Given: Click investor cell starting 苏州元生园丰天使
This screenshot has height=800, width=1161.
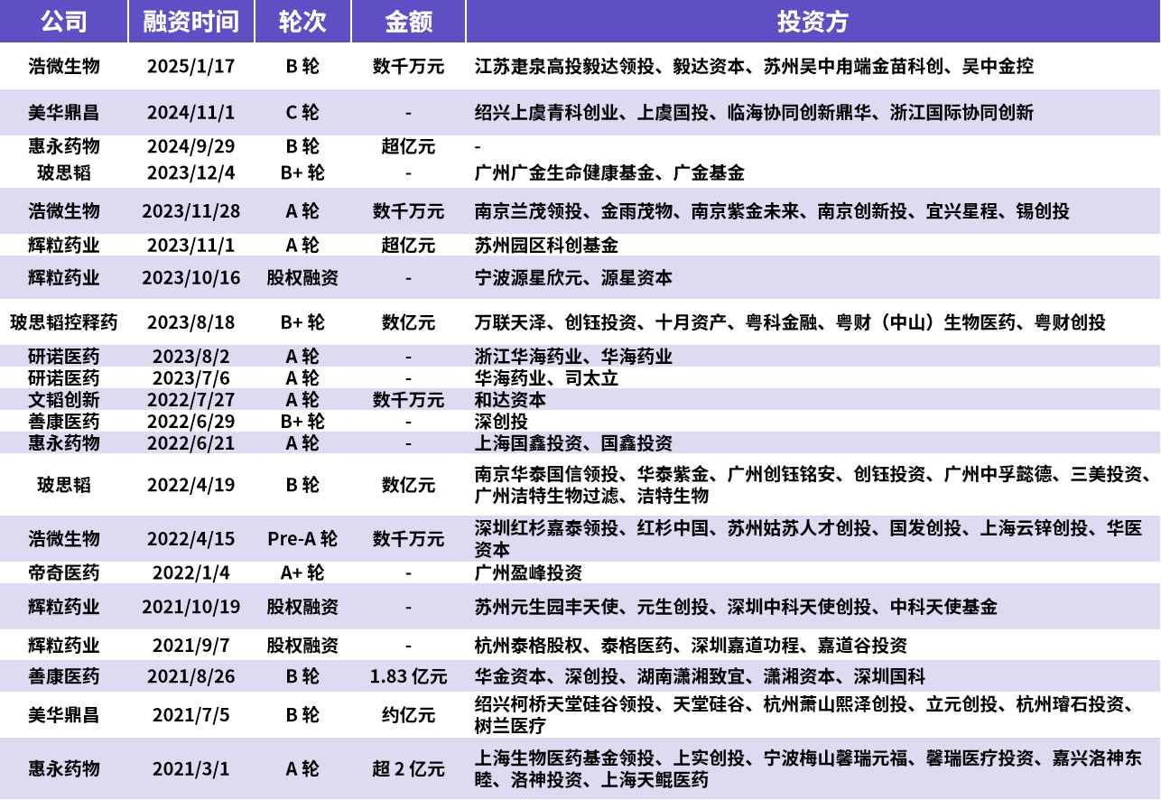Looking at the screenshot, I should click(x=736, y=607).
